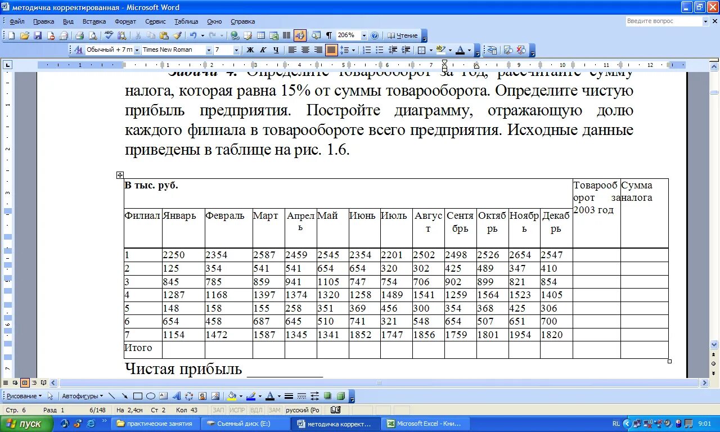Click the Cut scissors icon

pos(138,35)
